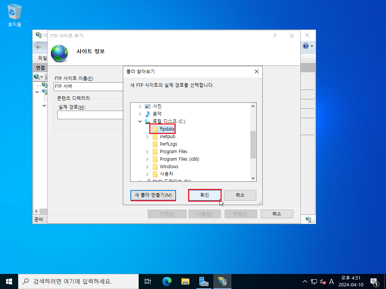Expand the inetpub folder node
This screenshot has height=289, width=386.
pos(147,137)
